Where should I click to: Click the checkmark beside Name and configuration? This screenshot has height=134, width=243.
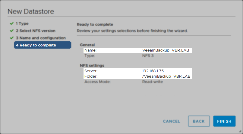12,38
